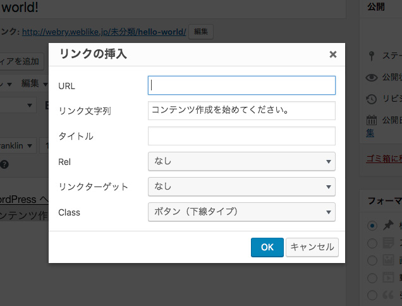Image resolution: width=402 pixels, height=306 pixels.
Task: Click the revisions clock icon
Action: coord(372,99)
